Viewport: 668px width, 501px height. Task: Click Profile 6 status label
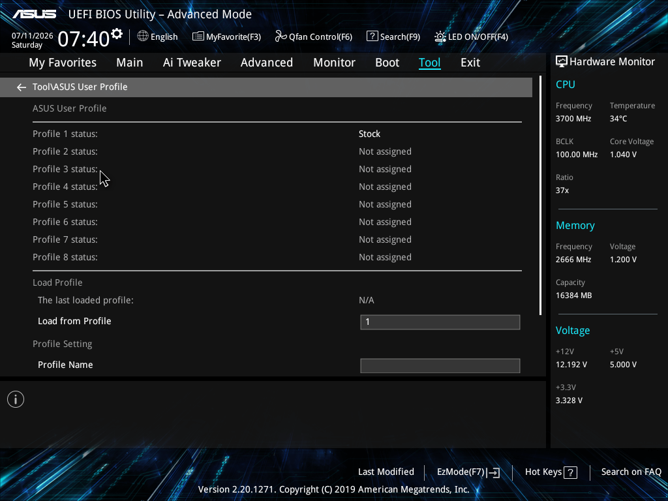click(65, 222)
